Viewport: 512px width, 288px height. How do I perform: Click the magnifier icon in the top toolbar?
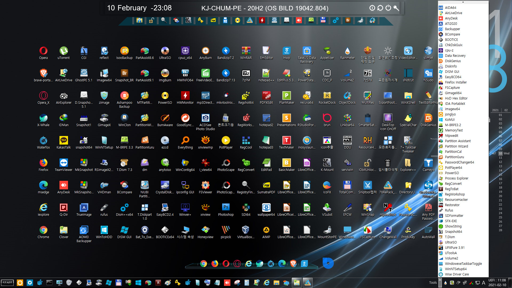[164, 20]
